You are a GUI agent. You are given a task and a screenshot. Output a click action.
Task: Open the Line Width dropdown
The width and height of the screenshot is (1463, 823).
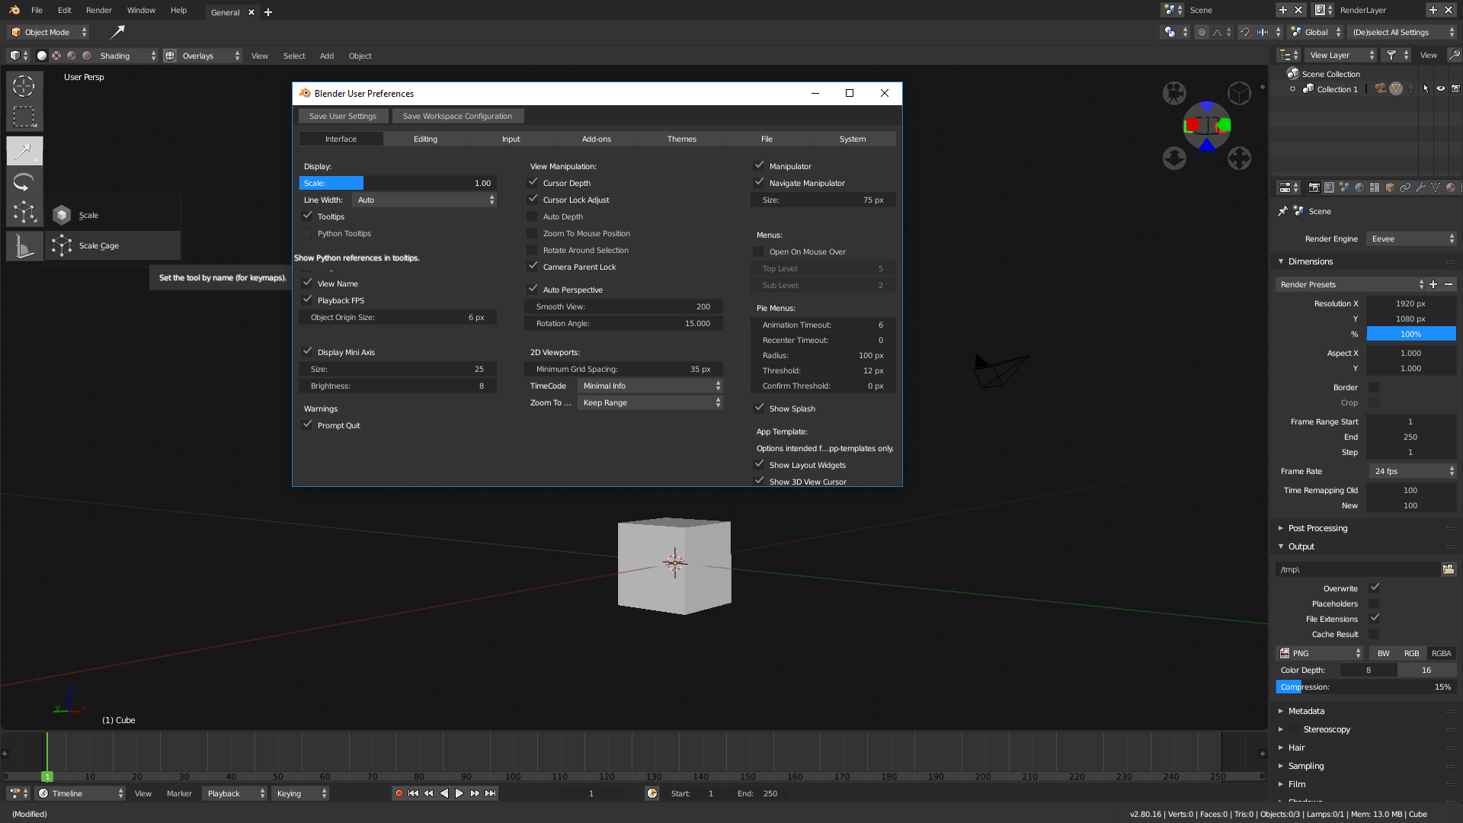point(424,200)
